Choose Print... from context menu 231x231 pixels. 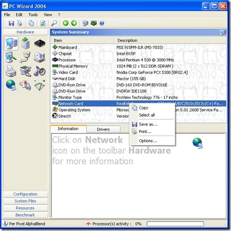(152, 132)
